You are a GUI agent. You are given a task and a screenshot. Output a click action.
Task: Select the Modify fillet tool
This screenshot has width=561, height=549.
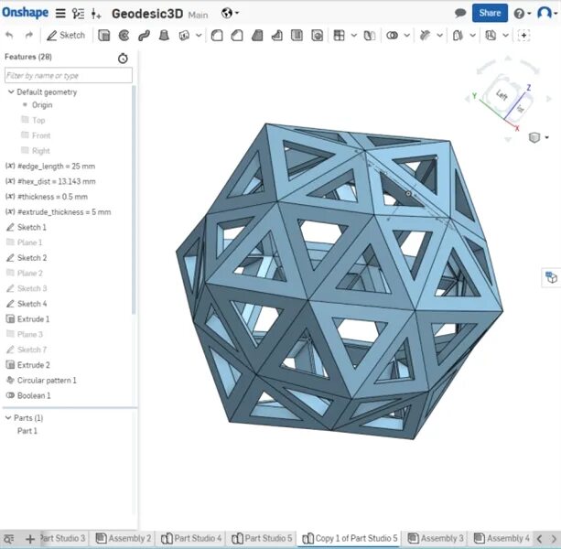tap(425, 36)
